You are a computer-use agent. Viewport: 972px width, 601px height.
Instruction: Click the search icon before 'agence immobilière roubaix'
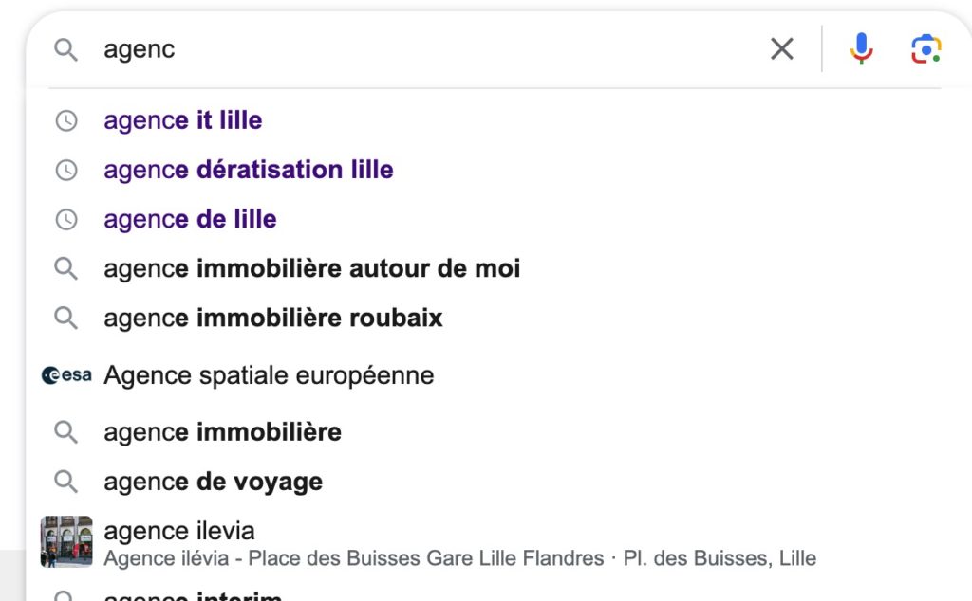click(65, 318)
